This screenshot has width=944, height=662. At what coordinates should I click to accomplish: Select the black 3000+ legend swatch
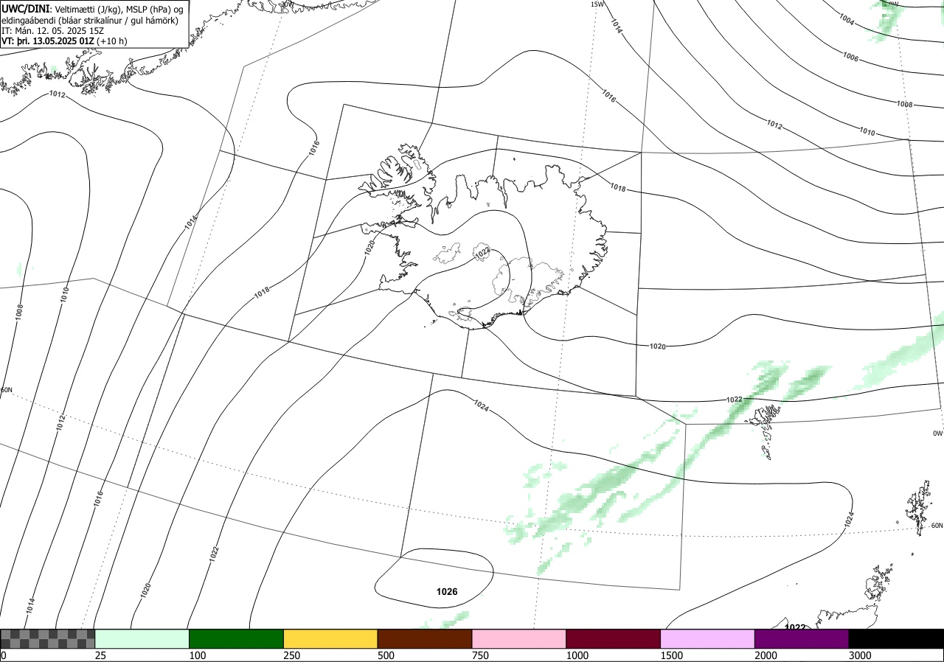click(x=896, y=638)
